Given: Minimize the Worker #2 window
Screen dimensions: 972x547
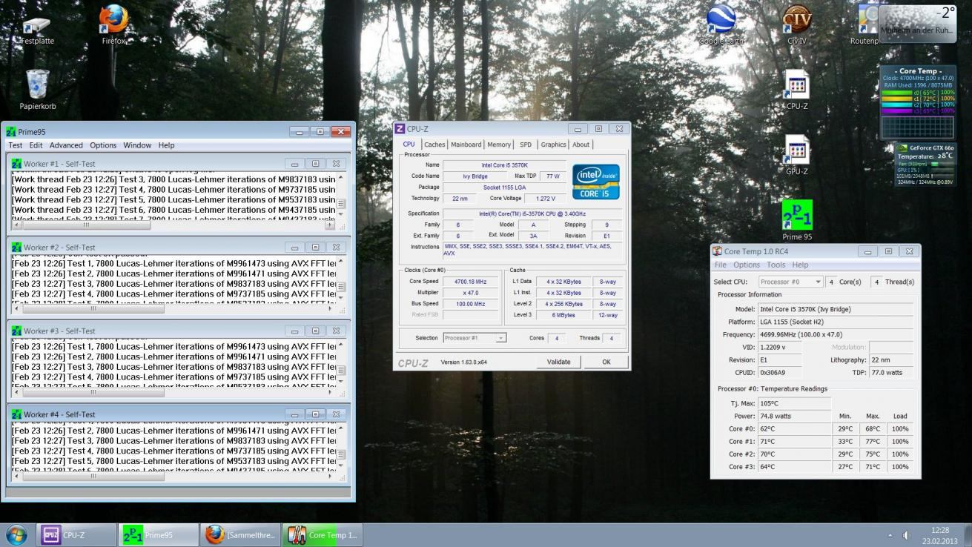Looking at the screenshot, I should [294, 248].
